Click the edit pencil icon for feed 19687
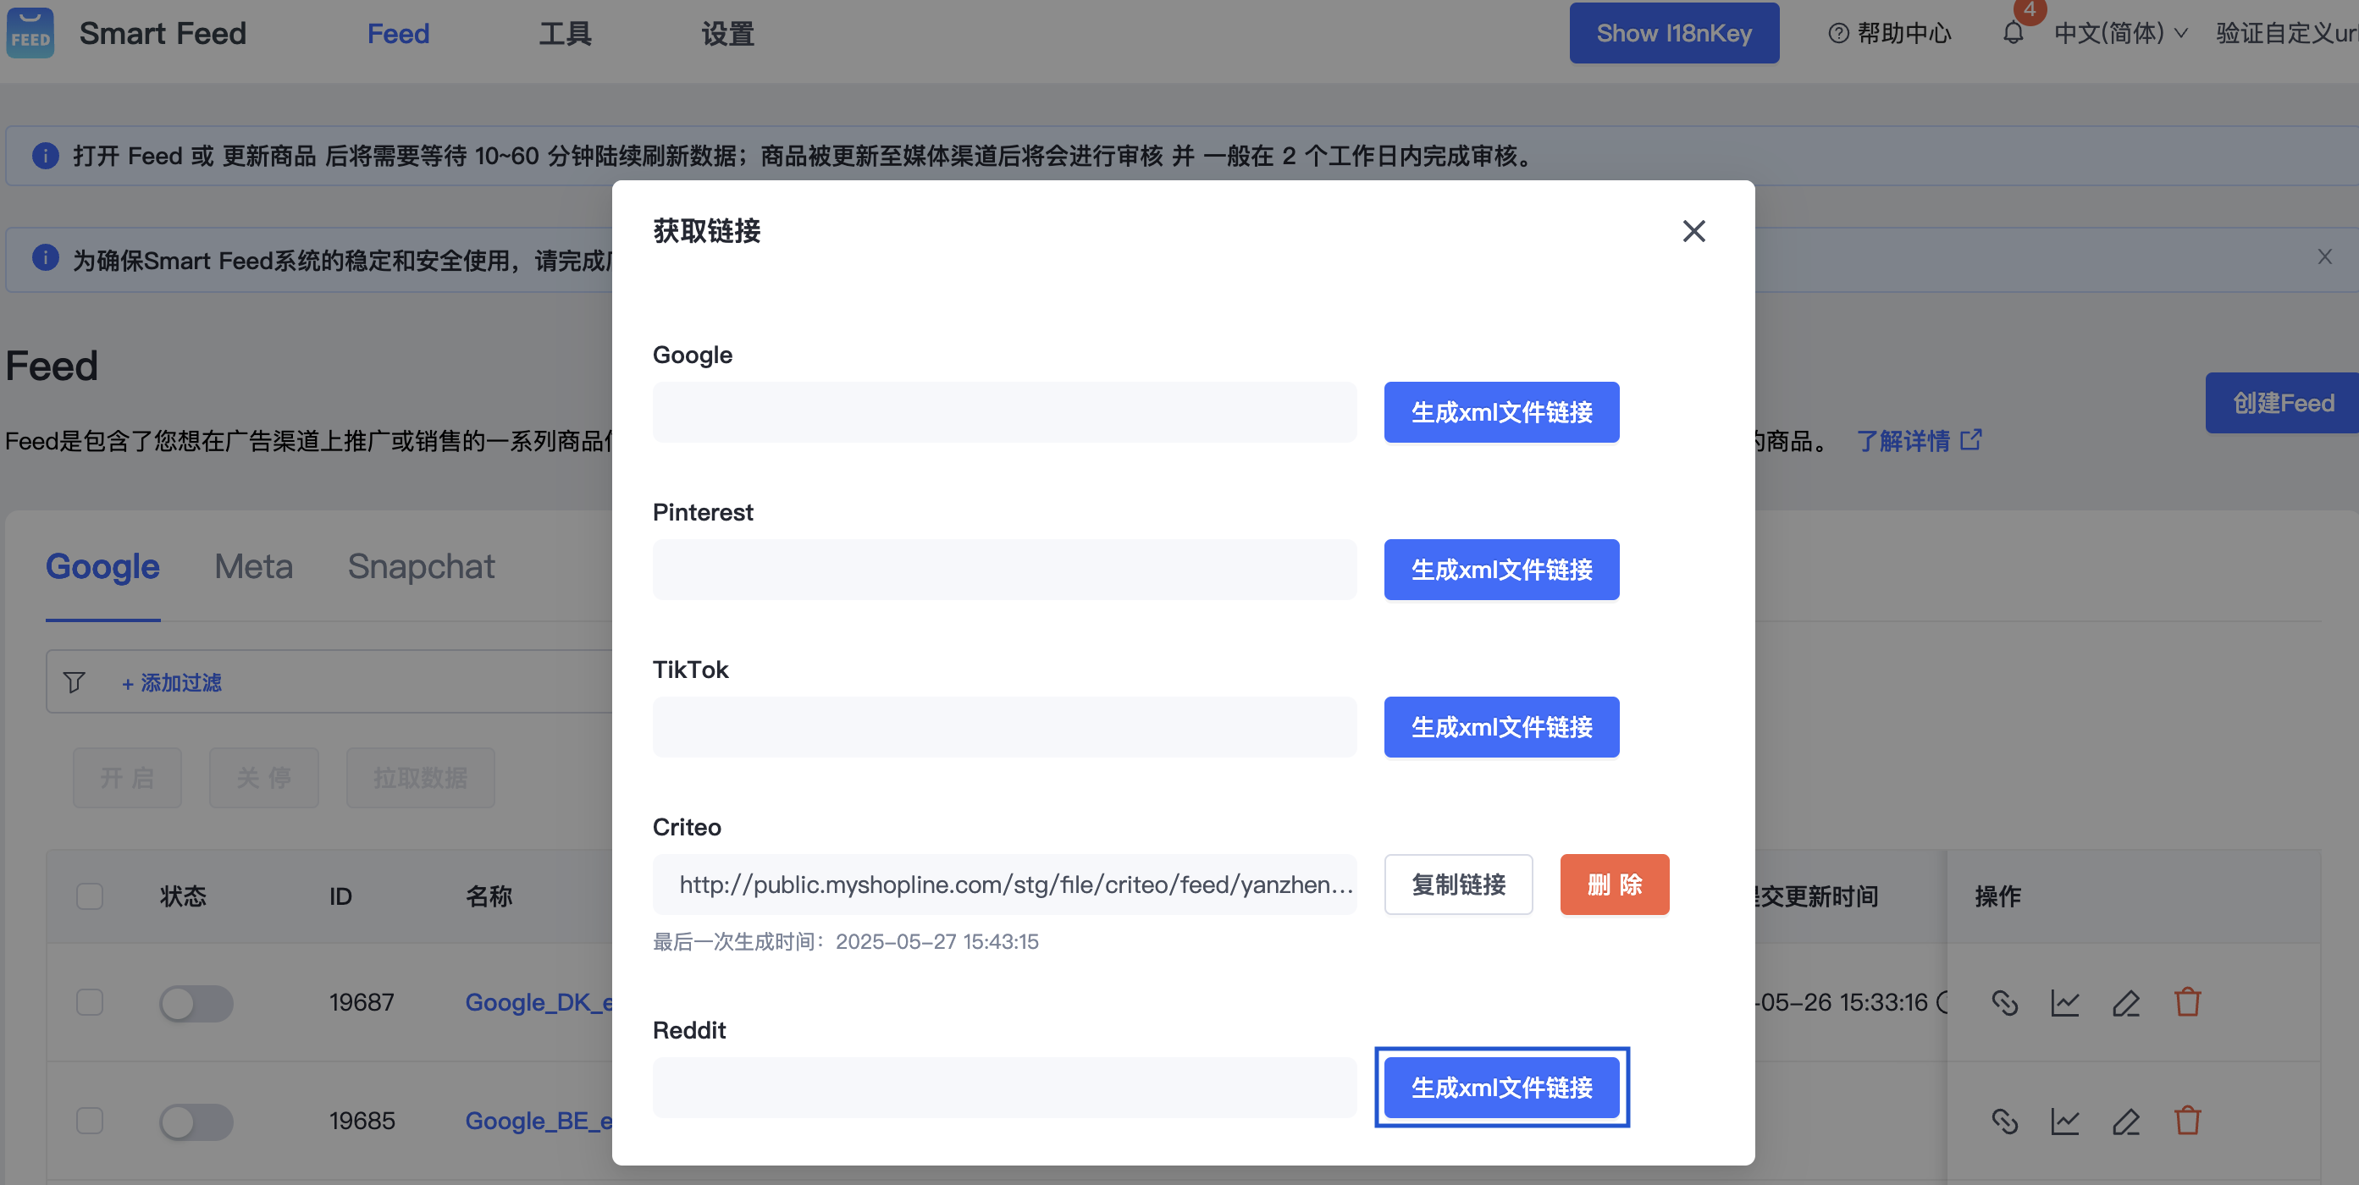Viewport: 2359px width, 1185px height. (x=2125, y=1003)
